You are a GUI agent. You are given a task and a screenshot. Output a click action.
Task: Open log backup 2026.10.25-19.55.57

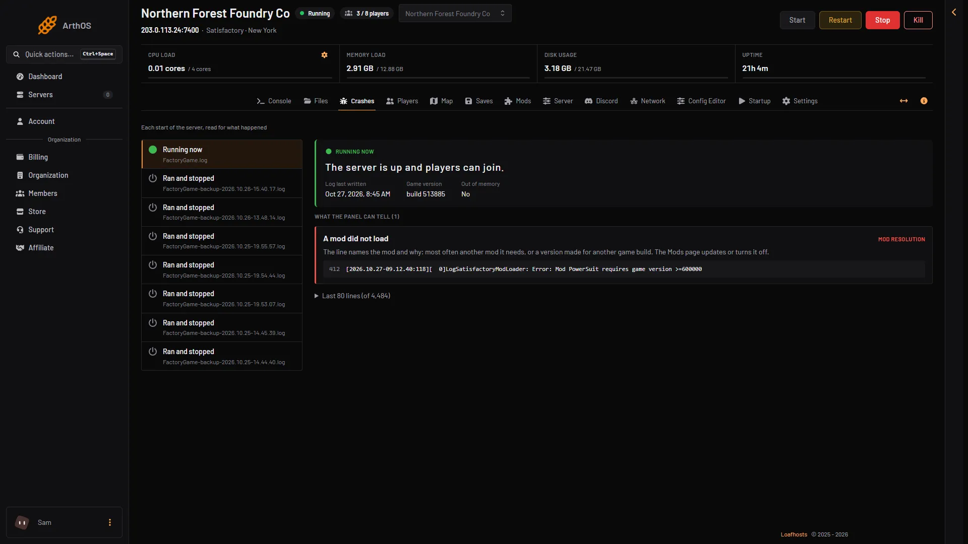click(x=222, y=241)
